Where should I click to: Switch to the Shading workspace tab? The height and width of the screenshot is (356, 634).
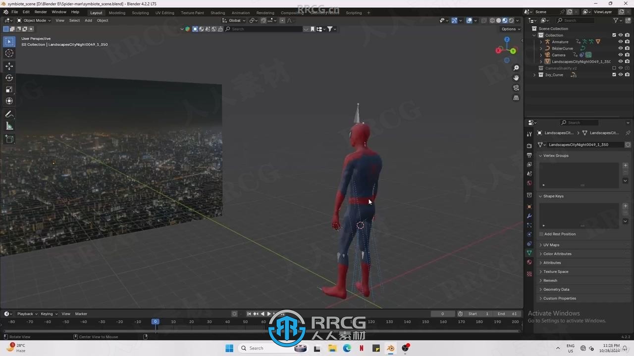(217, 12)
